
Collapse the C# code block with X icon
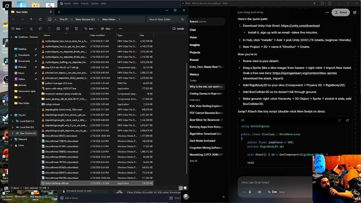339,120
